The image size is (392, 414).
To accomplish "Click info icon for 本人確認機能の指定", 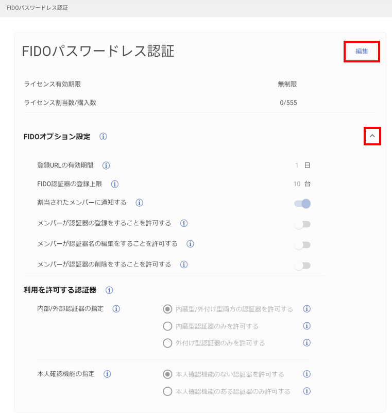I will 107,374.
